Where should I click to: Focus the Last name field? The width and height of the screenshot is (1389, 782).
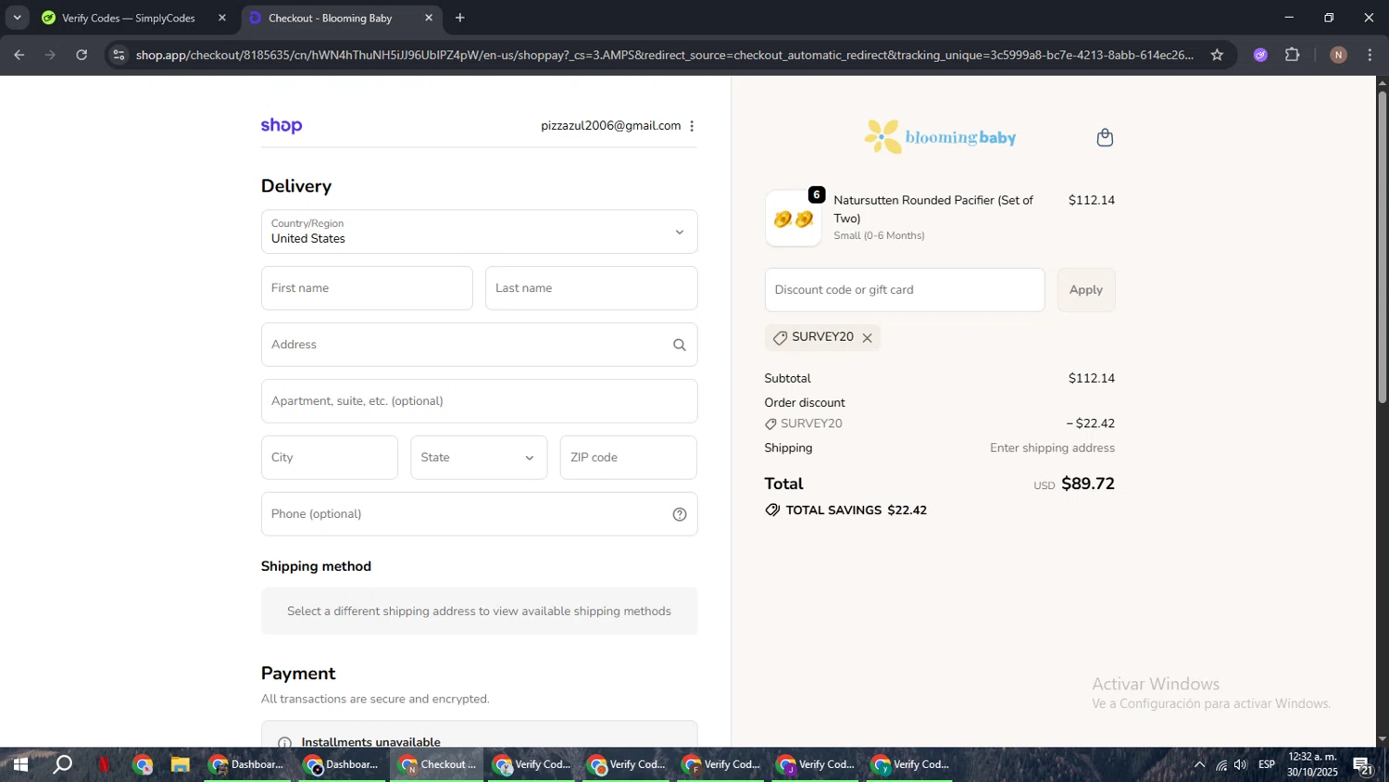(x=591, y=288)
